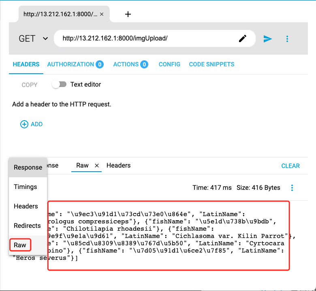
Task: Click the 'Size: 416 Bytes' text
Action: [x=258, y=188]
